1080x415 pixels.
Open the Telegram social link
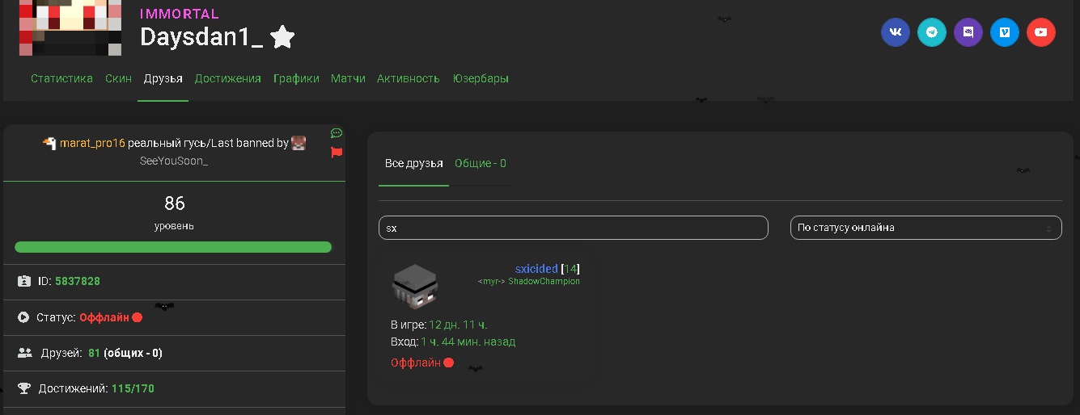click(x=932, y=32)
